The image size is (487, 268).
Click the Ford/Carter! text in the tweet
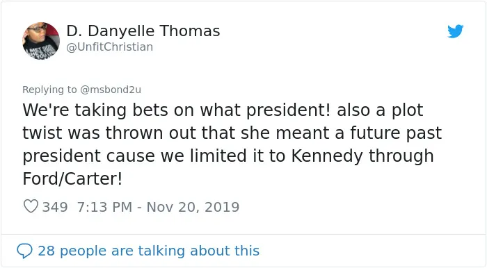(x=72, y=178)
